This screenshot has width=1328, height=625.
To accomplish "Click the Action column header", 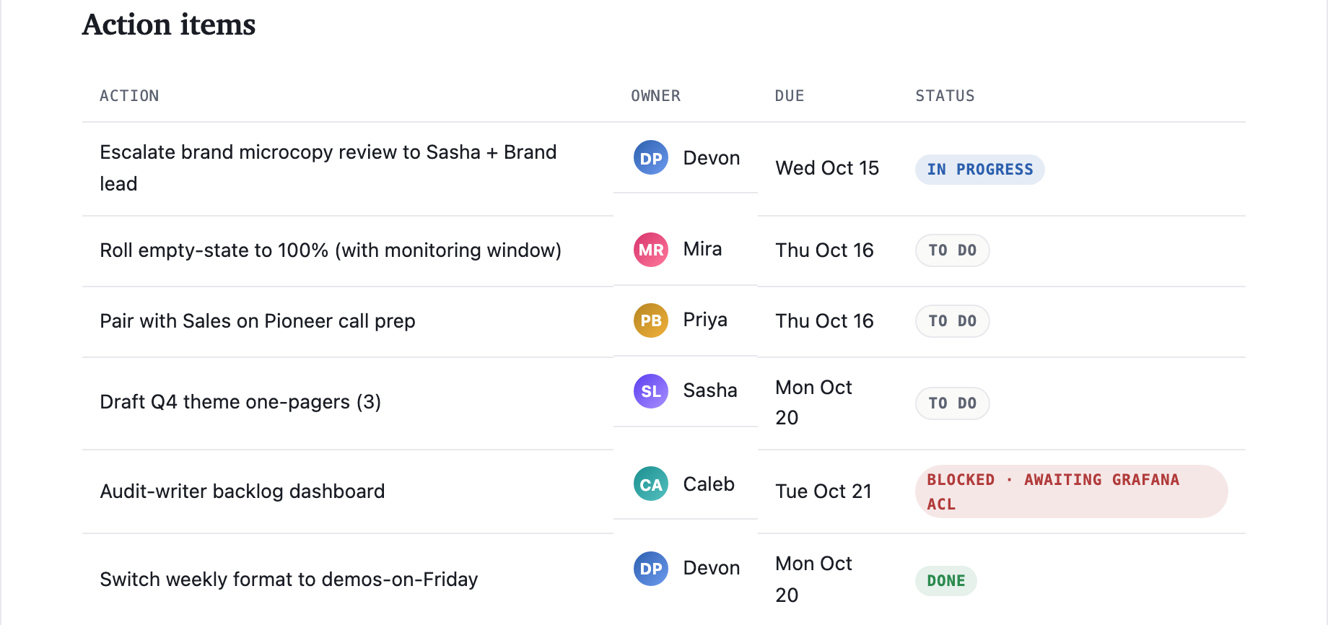I will pyautogui.click(x=129, y=96).
